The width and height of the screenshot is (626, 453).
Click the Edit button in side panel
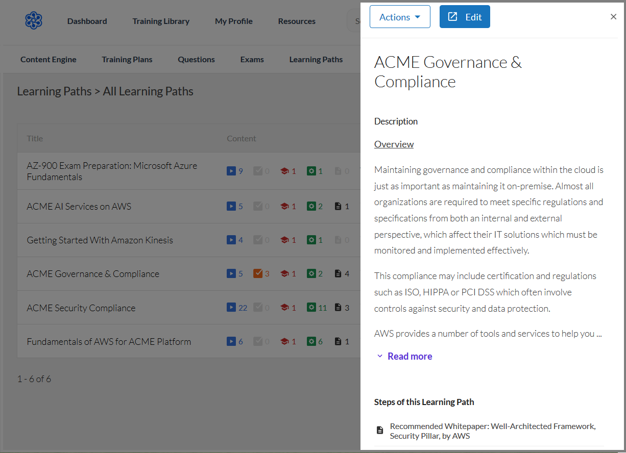tap(465, 17)
